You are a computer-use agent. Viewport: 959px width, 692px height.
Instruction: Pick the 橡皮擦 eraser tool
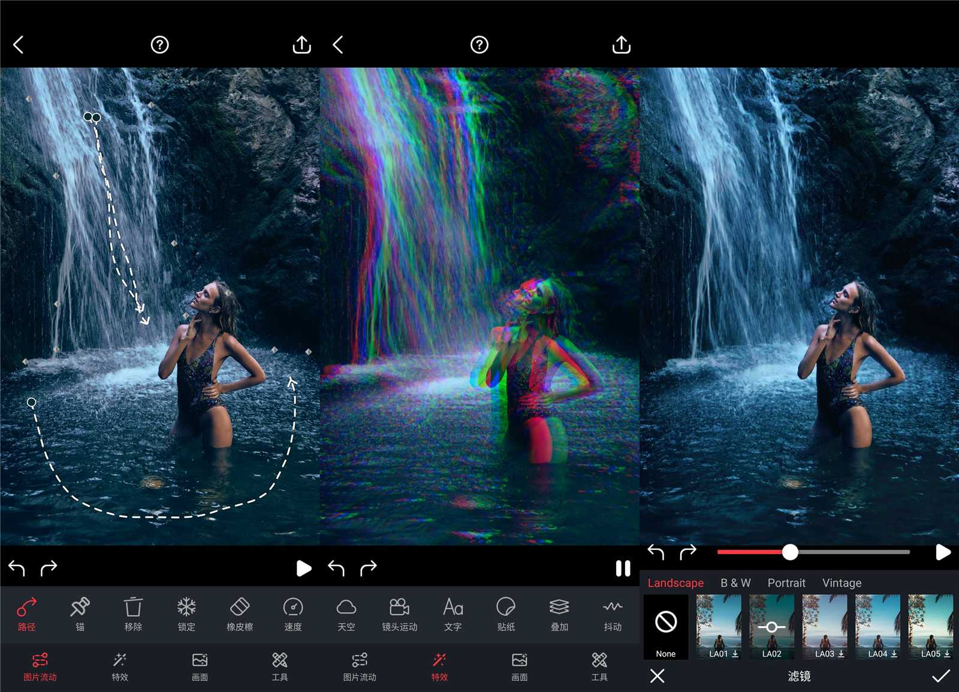point(240,614)
